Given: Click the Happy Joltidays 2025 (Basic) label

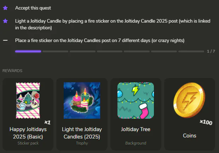Looking at the screenshot, I should [28, 133].
